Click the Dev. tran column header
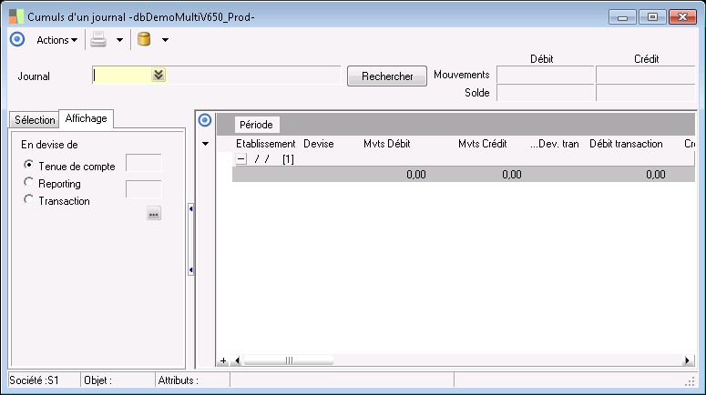706x395 pixels. click(x=555, y=144)
